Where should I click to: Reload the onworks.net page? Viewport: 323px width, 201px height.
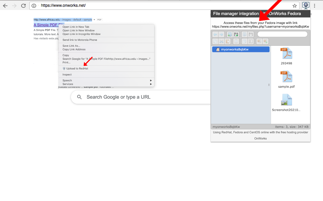(x=23, y=6)
